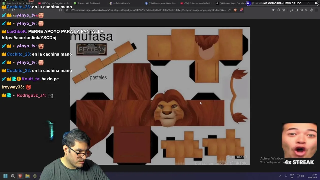Click the Mufasa papercraft image in browser
This screenshot has height=180, width=320.
160,96
